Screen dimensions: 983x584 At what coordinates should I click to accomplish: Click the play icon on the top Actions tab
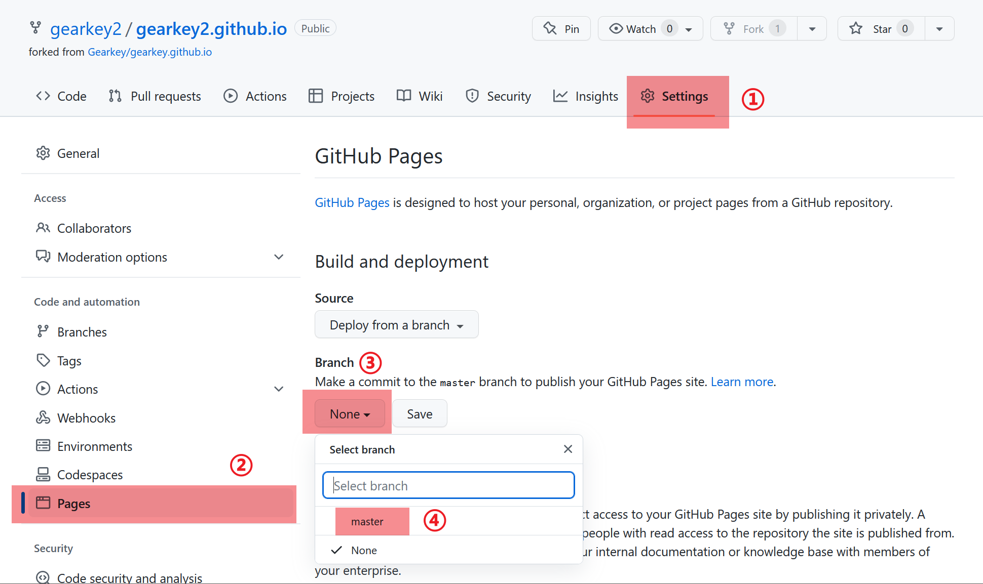click(231, 96)
